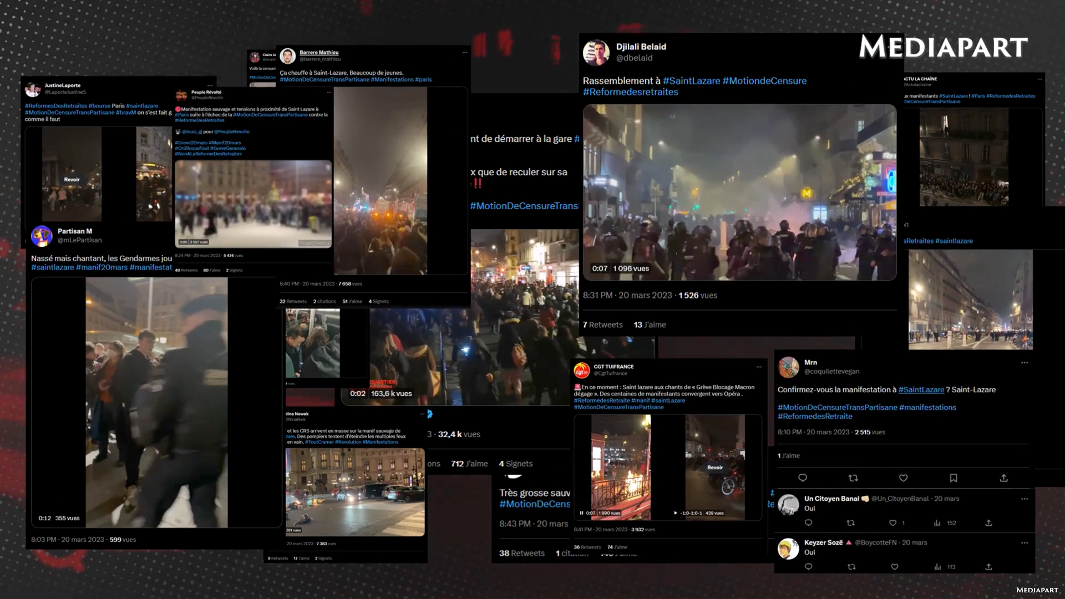Retweet Un Citoyen Banal's reply
The width and height of the screenshot is (1065, 599).
[x=851, y=522]
